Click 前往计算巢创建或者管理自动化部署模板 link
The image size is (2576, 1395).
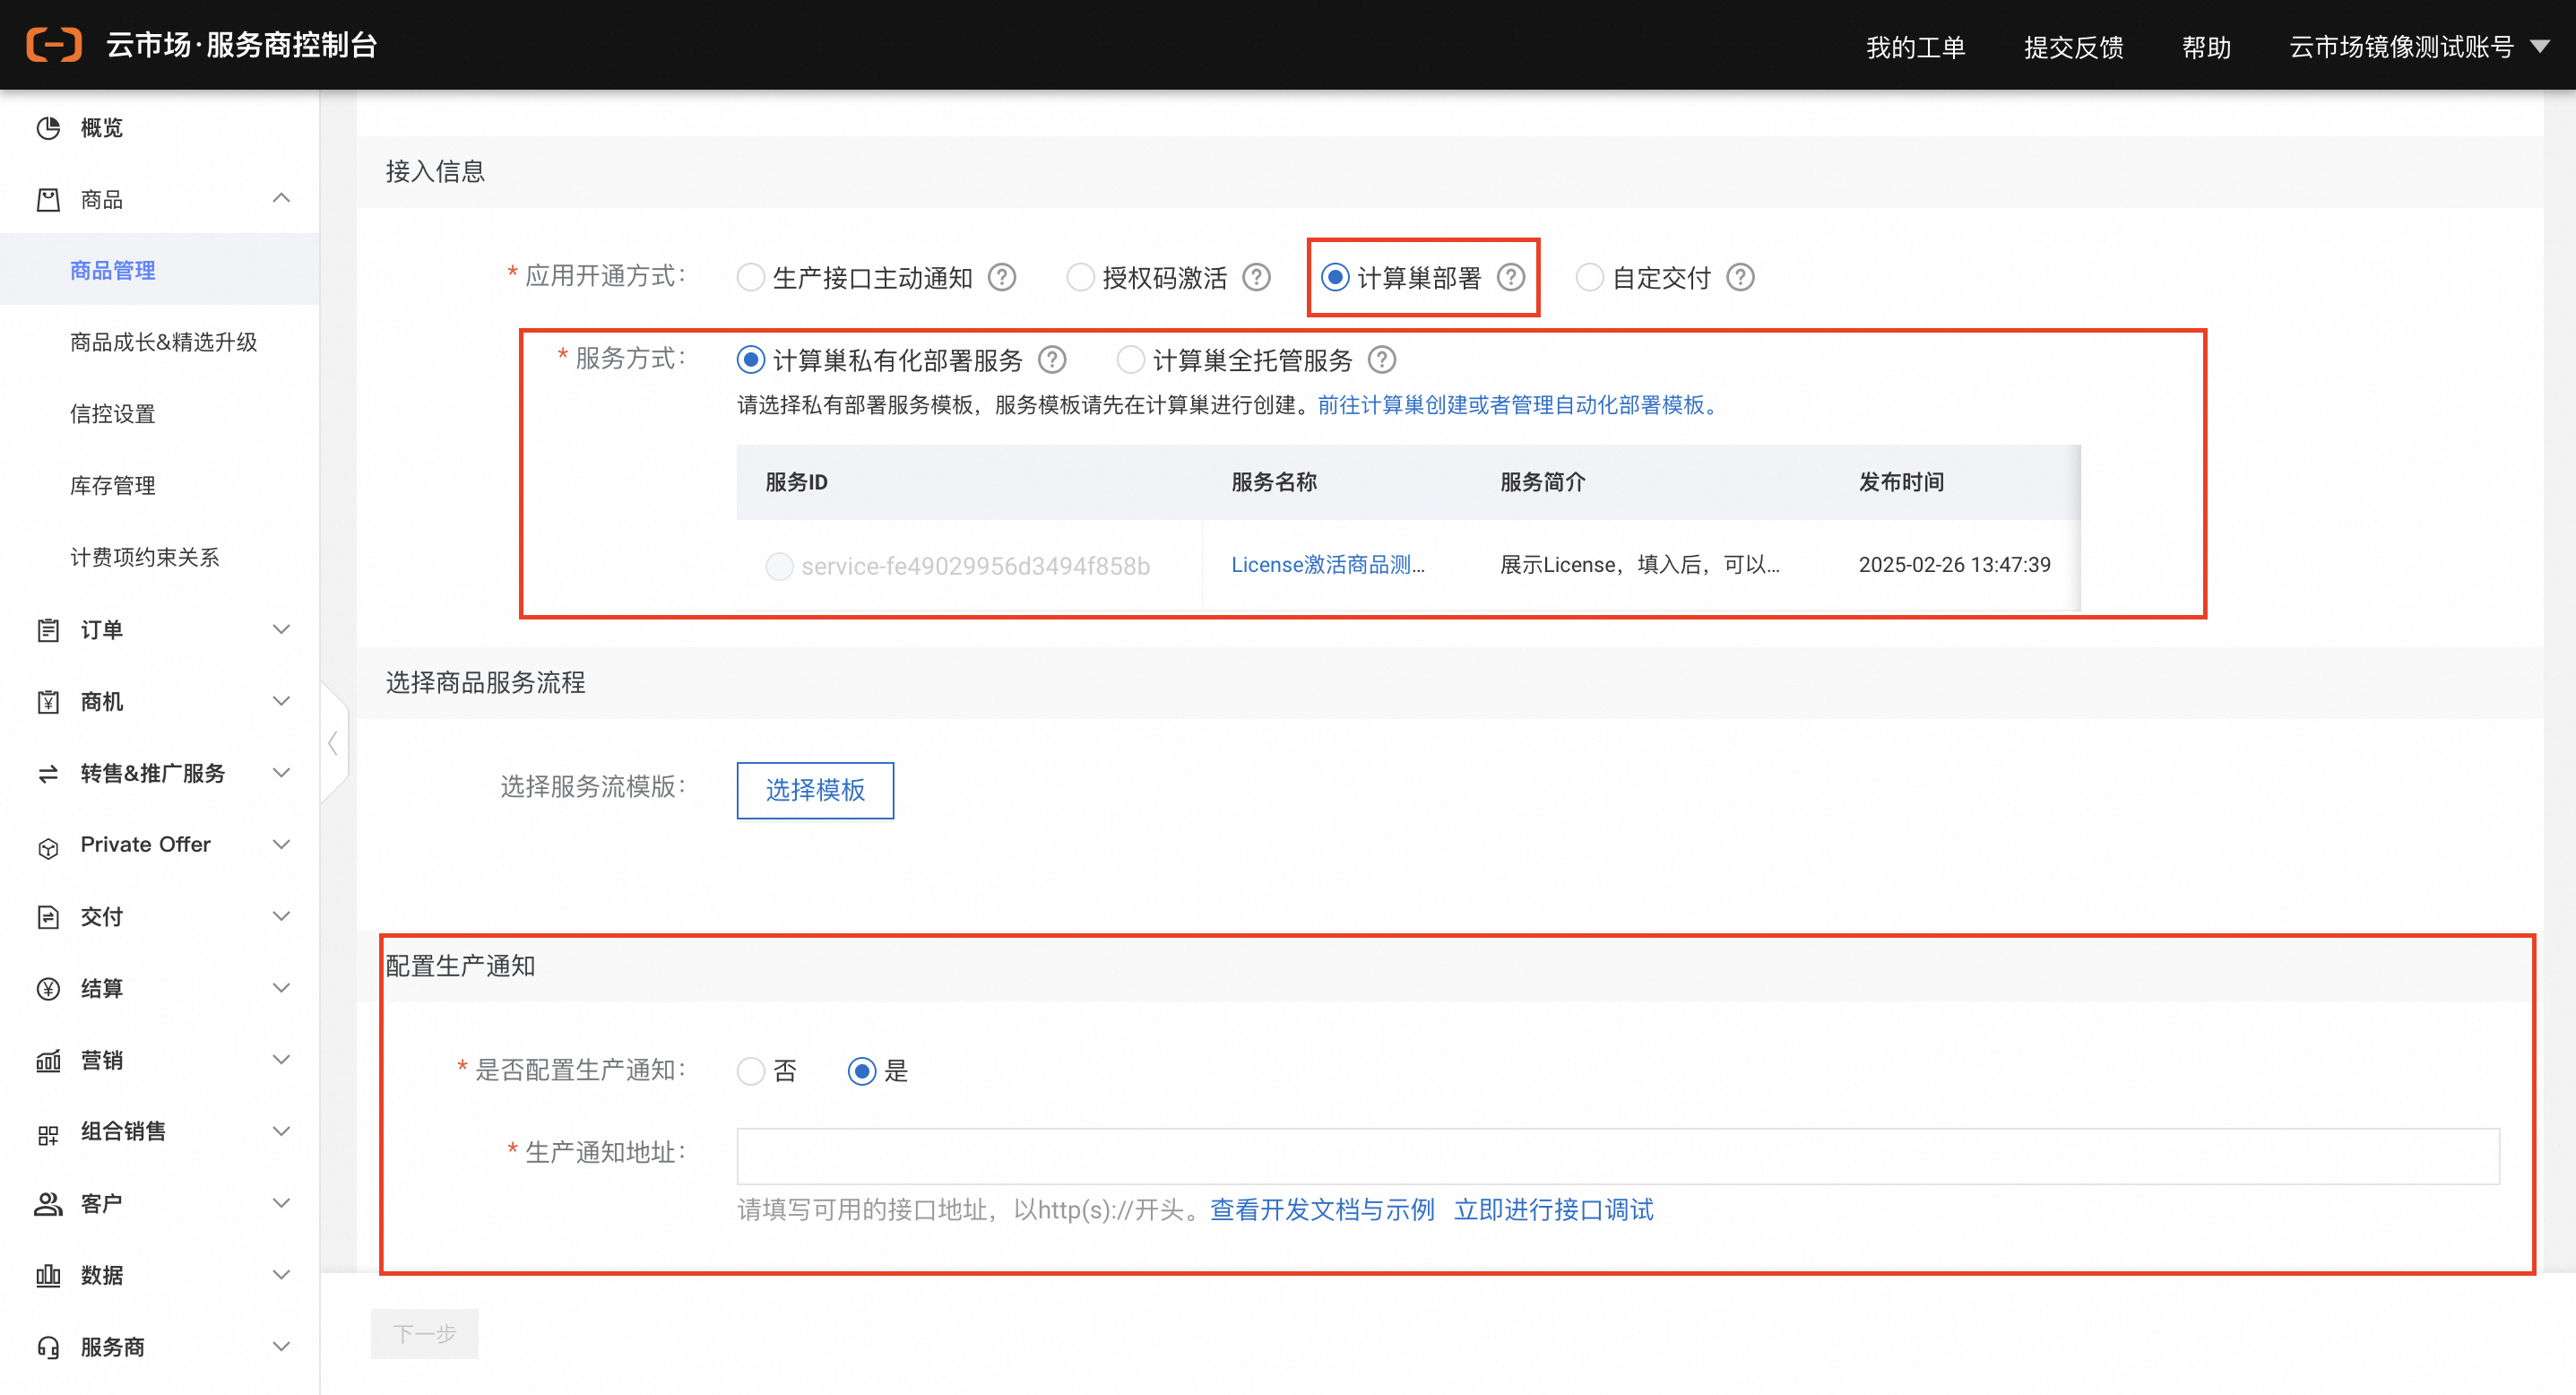pos(1519,405)
